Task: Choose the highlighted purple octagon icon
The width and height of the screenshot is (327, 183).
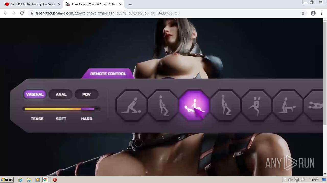Action: (194, 105)
